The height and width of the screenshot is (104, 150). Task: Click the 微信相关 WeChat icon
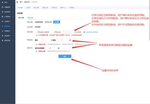(x=2, y=36)
